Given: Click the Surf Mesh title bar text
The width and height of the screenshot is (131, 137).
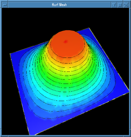Looking at the screenshot, I should click(x=59, y=5).
